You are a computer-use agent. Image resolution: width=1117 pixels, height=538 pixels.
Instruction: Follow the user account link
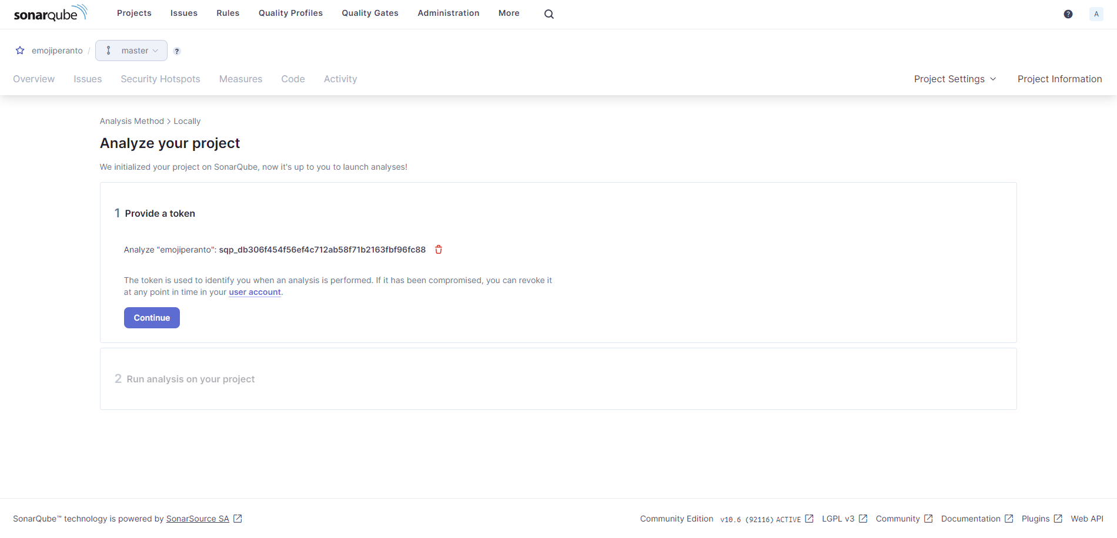(x=255, y=292)
